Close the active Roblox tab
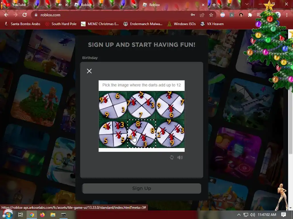Image resolution: width=293 pixels, height=219 pixels. coord(203,5)
